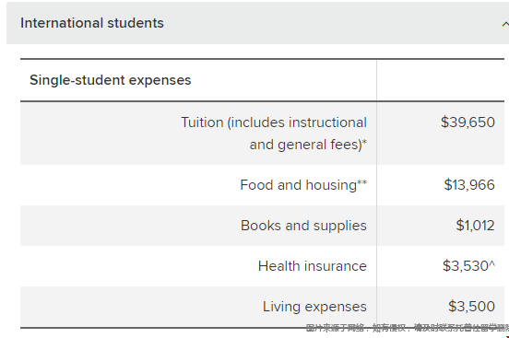This screenshot has width=509, height=338.
Task: Select the $3,500 living expenses amount
Action: pyautogui.click(x=472, y=307)
